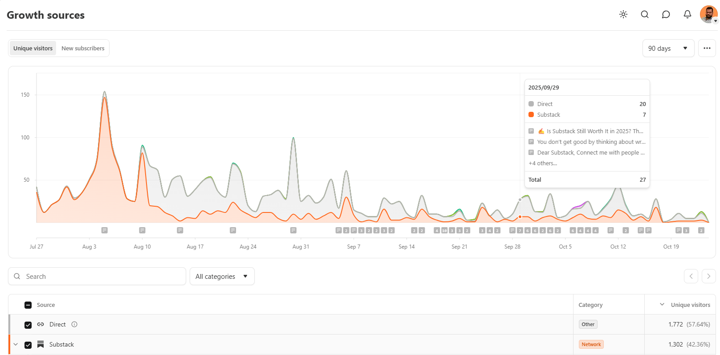This screenshot has width=720, height=355.
Task: Open the 90 days range dropdown
Action: coord(668,48)
